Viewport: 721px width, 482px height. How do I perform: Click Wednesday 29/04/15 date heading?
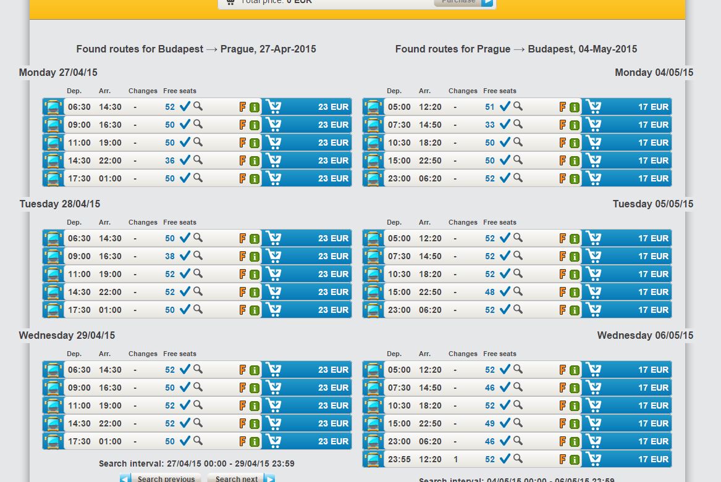coord(67,335)
